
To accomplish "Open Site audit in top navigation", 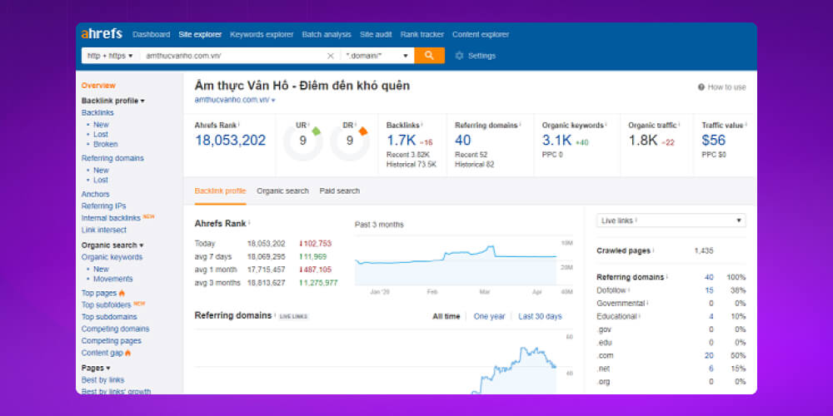I will click(376, 34).
